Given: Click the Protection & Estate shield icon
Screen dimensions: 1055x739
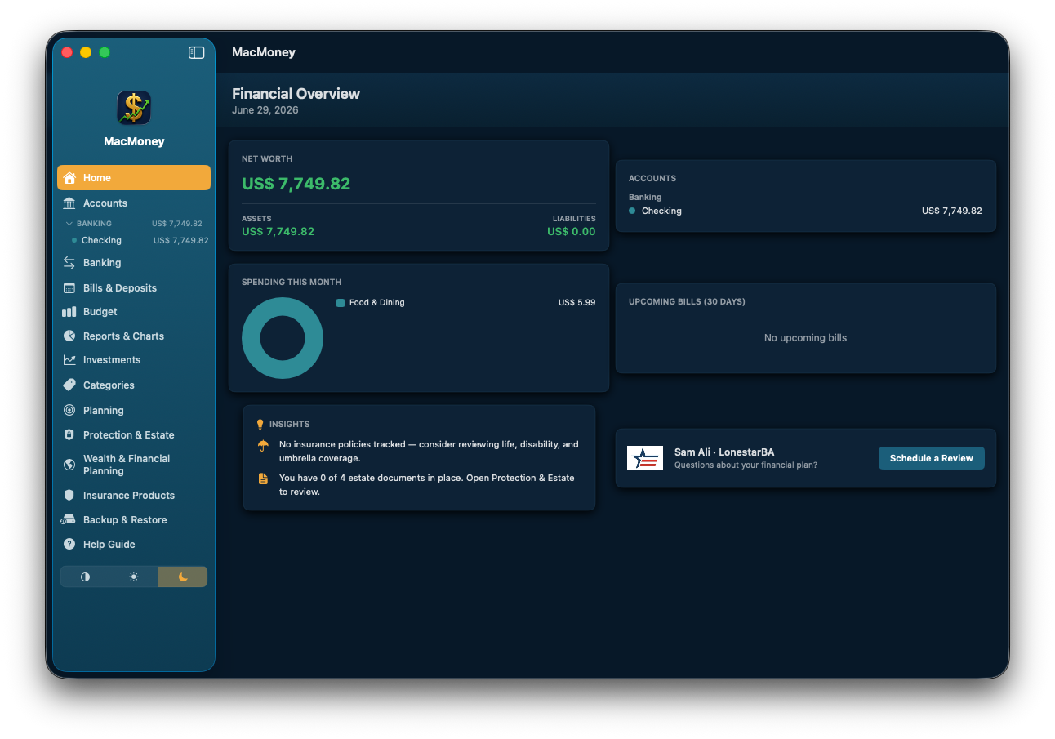Looking at the screenshot, I should click(x=69, y=435).
